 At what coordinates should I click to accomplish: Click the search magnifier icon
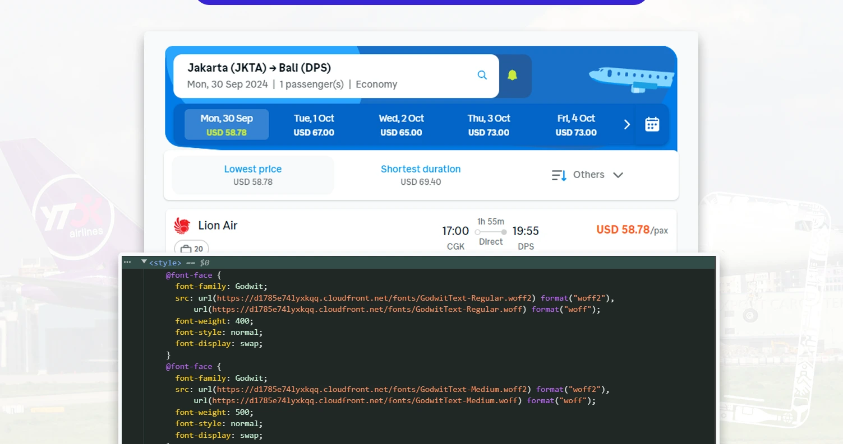(482, 74)
